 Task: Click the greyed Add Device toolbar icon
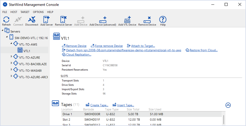click(x=81, y=20)
